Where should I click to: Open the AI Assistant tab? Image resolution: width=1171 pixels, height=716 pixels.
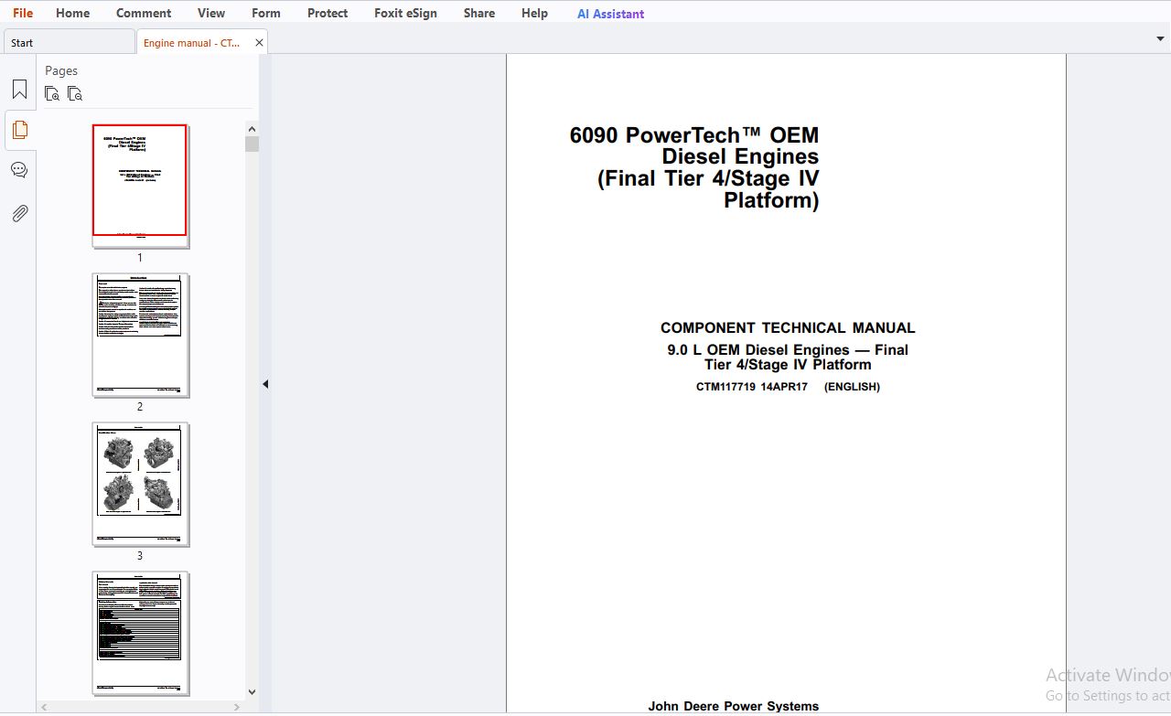click(610, 13)
